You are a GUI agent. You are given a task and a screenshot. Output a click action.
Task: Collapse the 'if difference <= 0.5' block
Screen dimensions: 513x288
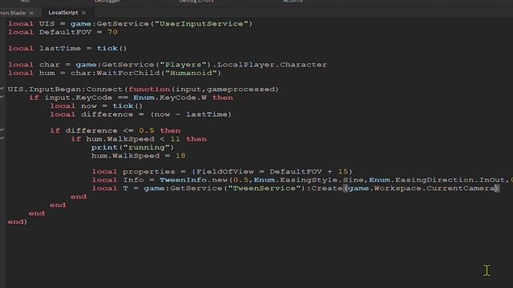[x=2, y=130]
